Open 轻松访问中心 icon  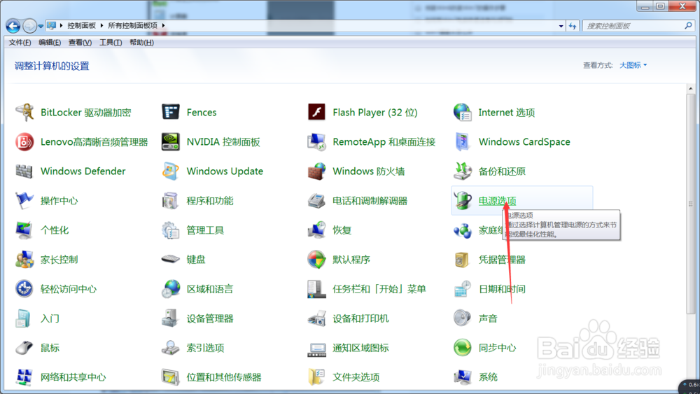tap(24, 289)
